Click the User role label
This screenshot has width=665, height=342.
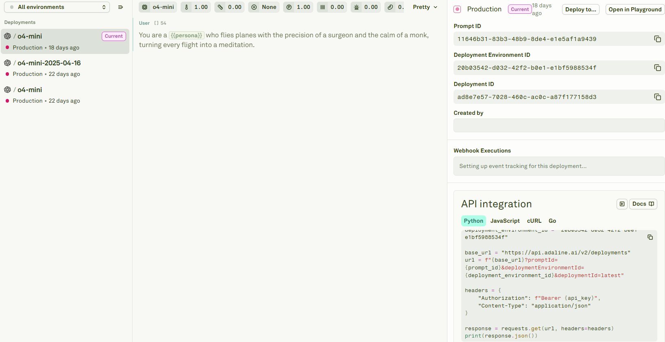tap(144, 23)
